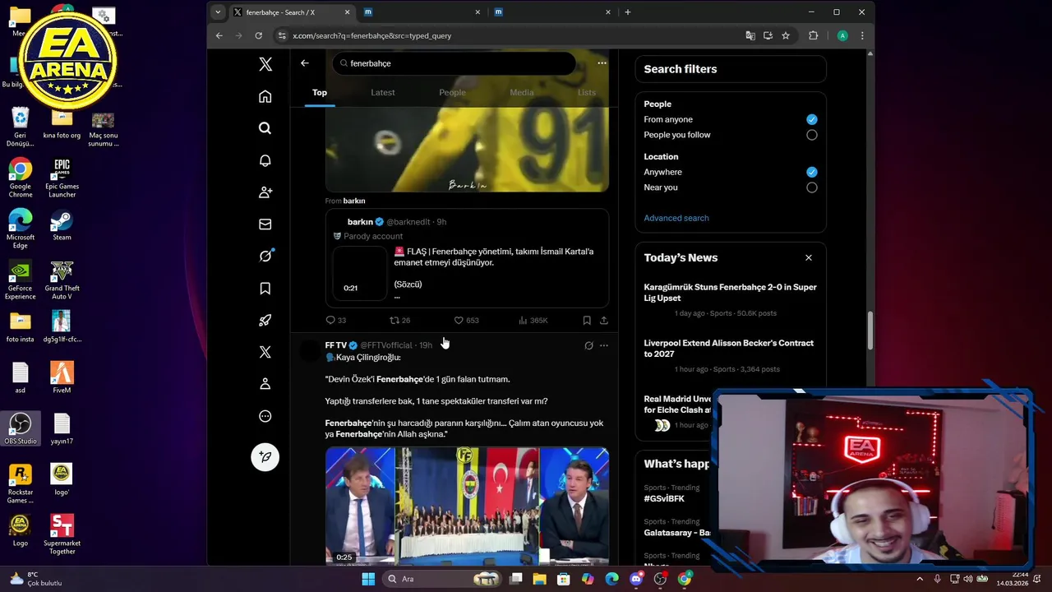Switch to the Media tab
This screenshot has width=1052, height=592.
(x=522, y=92)
